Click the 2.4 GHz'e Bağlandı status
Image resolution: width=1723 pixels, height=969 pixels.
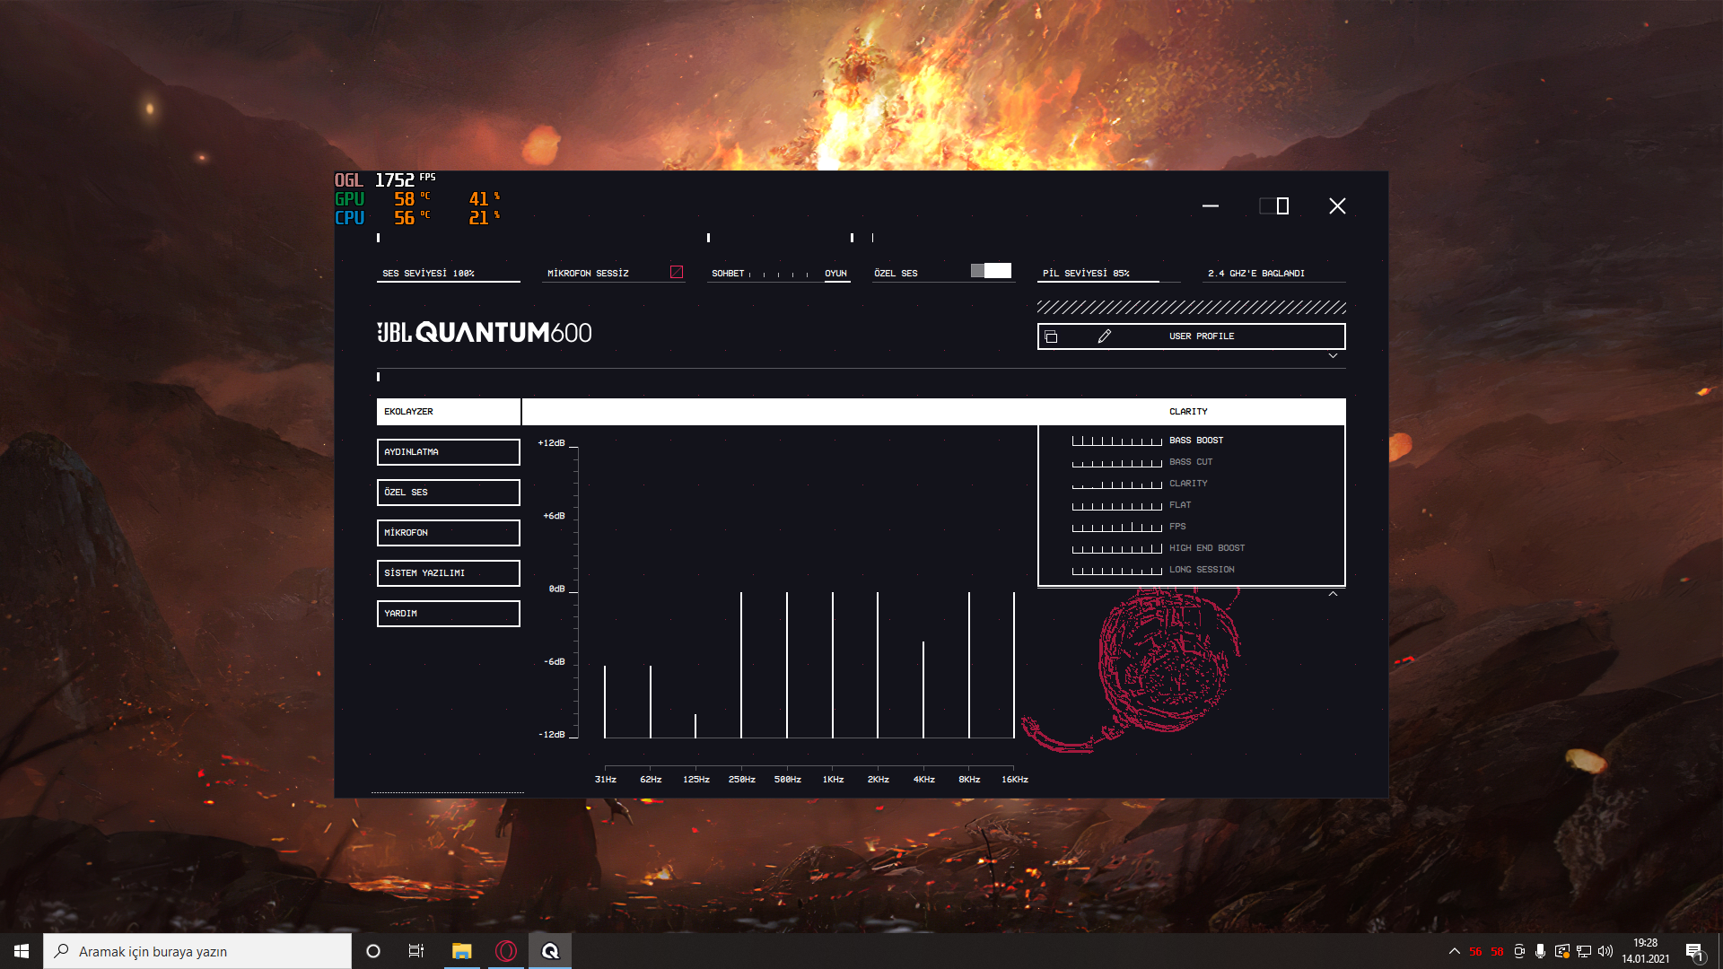[1256, 274]
